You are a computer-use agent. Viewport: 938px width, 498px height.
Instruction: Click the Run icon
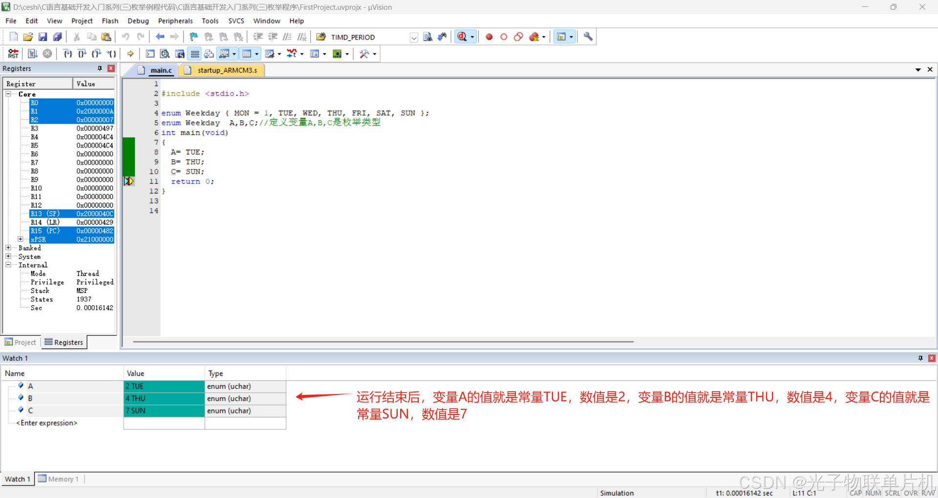(x=33, y=54)
